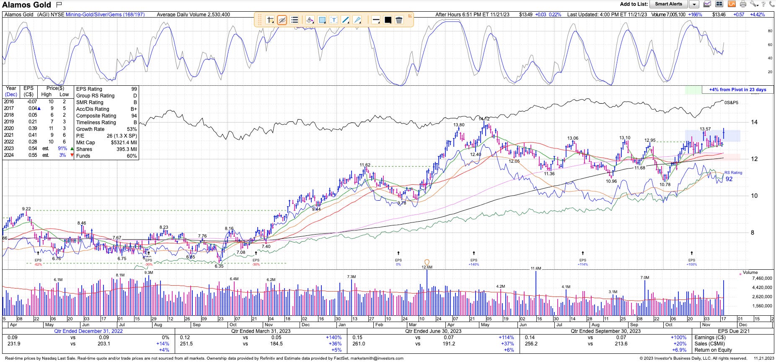Open the Add to List dropdown arrow
Image resolution: width=776 pixels, height=363 pixels.
pyautogui.click(x=694, y=4)
